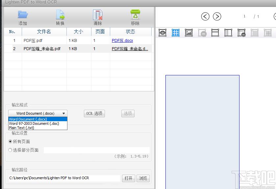Open the PDF压.docx output link
Image resolution: width=276 pixels, height=189 pixels.
pyautogui.click(x=122, y=41)
